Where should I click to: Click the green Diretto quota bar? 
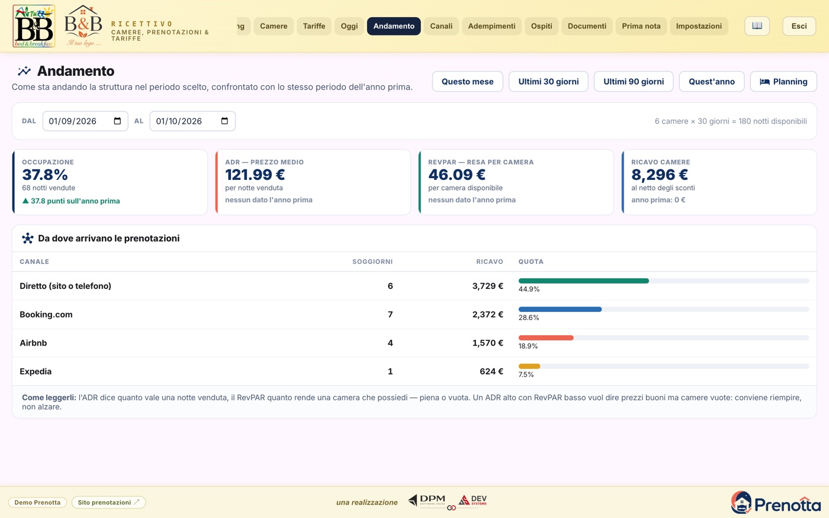(583, 281)
